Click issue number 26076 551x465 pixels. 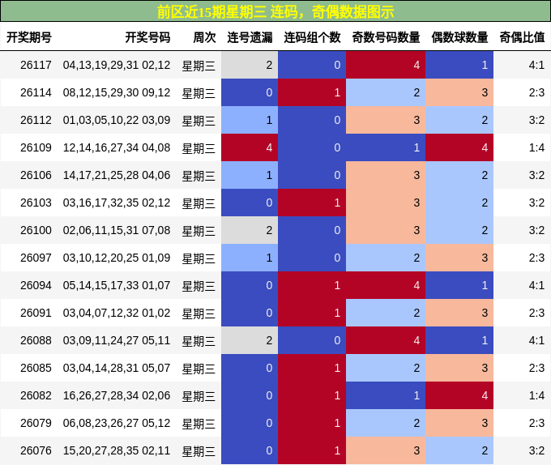36,450
